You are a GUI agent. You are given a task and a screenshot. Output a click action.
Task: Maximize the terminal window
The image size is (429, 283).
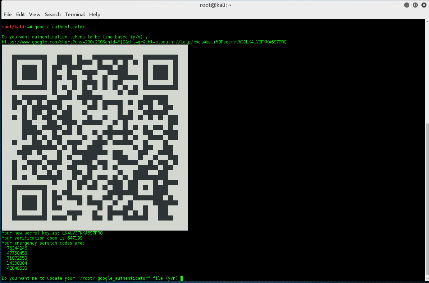(415, 5)
